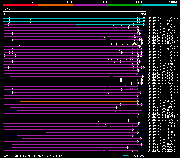Screen dimensions: 180x158
Task: Click the yellow query-gap marker in legend
Action: [23, 156]
